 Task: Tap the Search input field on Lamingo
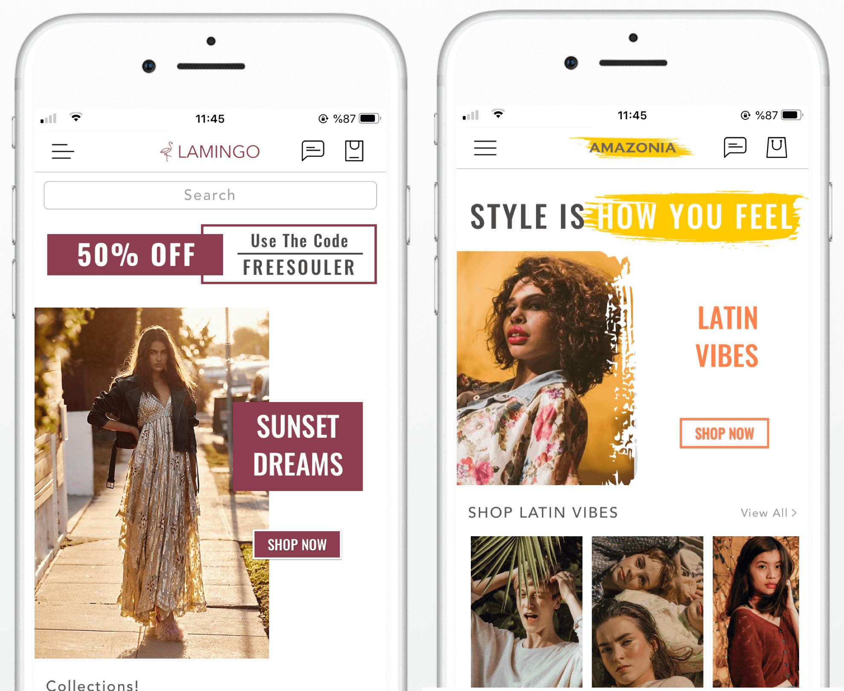(x=210, y=195)
